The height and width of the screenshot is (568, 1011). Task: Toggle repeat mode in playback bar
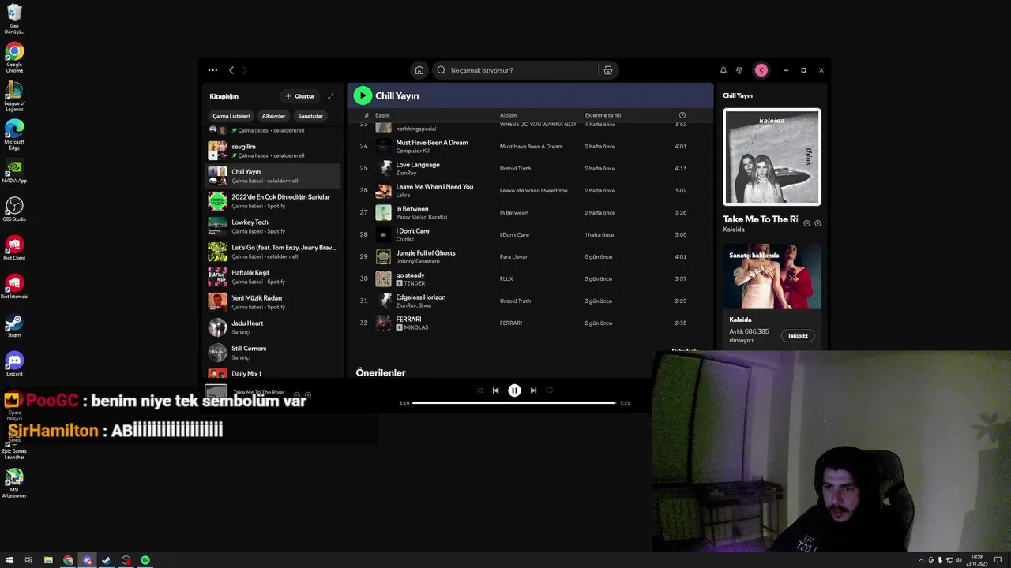click(x=549, y=390)
